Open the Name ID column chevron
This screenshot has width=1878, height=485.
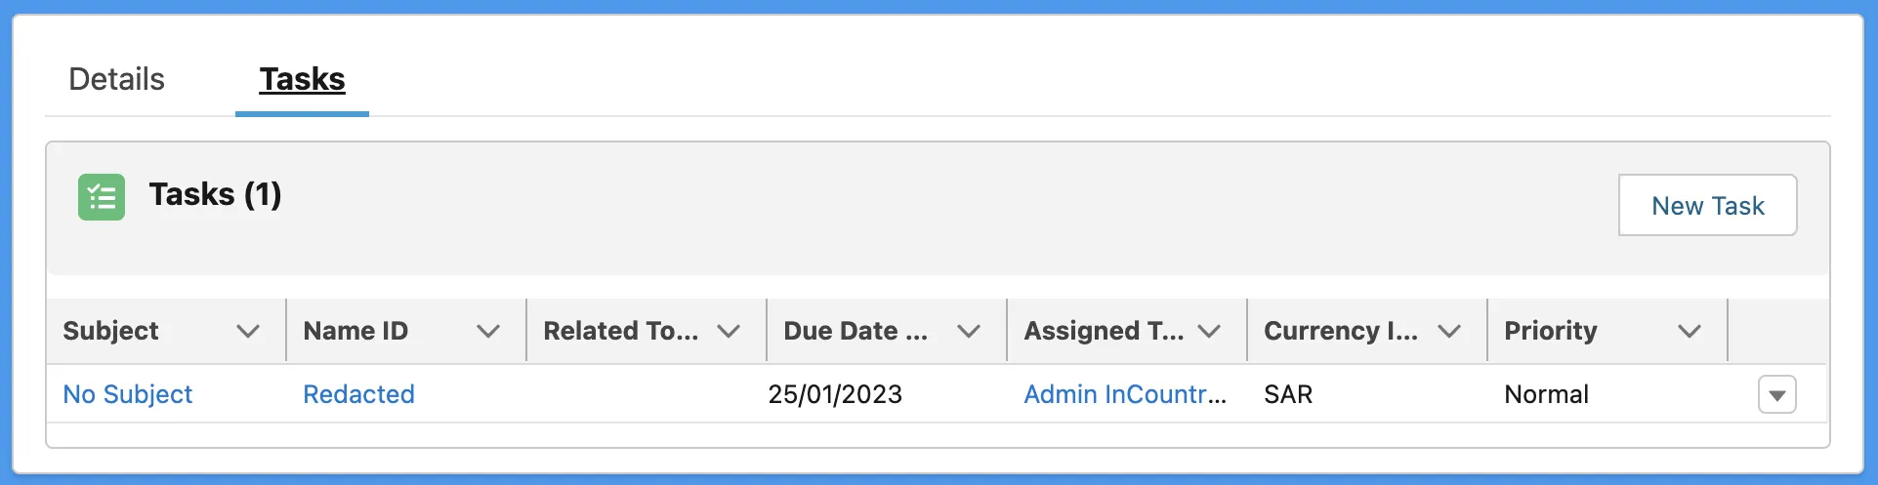(488, 332)
